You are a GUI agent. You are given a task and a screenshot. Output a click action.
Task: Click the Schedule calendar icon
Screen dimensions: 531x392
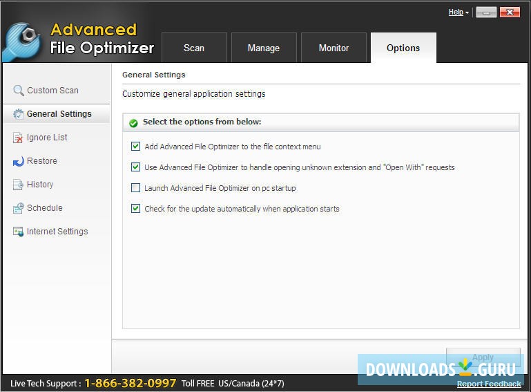(x=18, y=208)
